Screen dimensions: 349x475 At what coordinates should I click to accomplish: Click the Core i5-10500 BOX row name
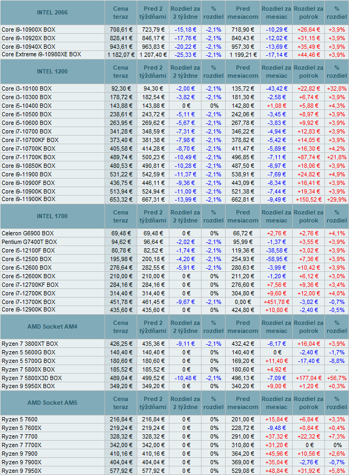point(27,114)
